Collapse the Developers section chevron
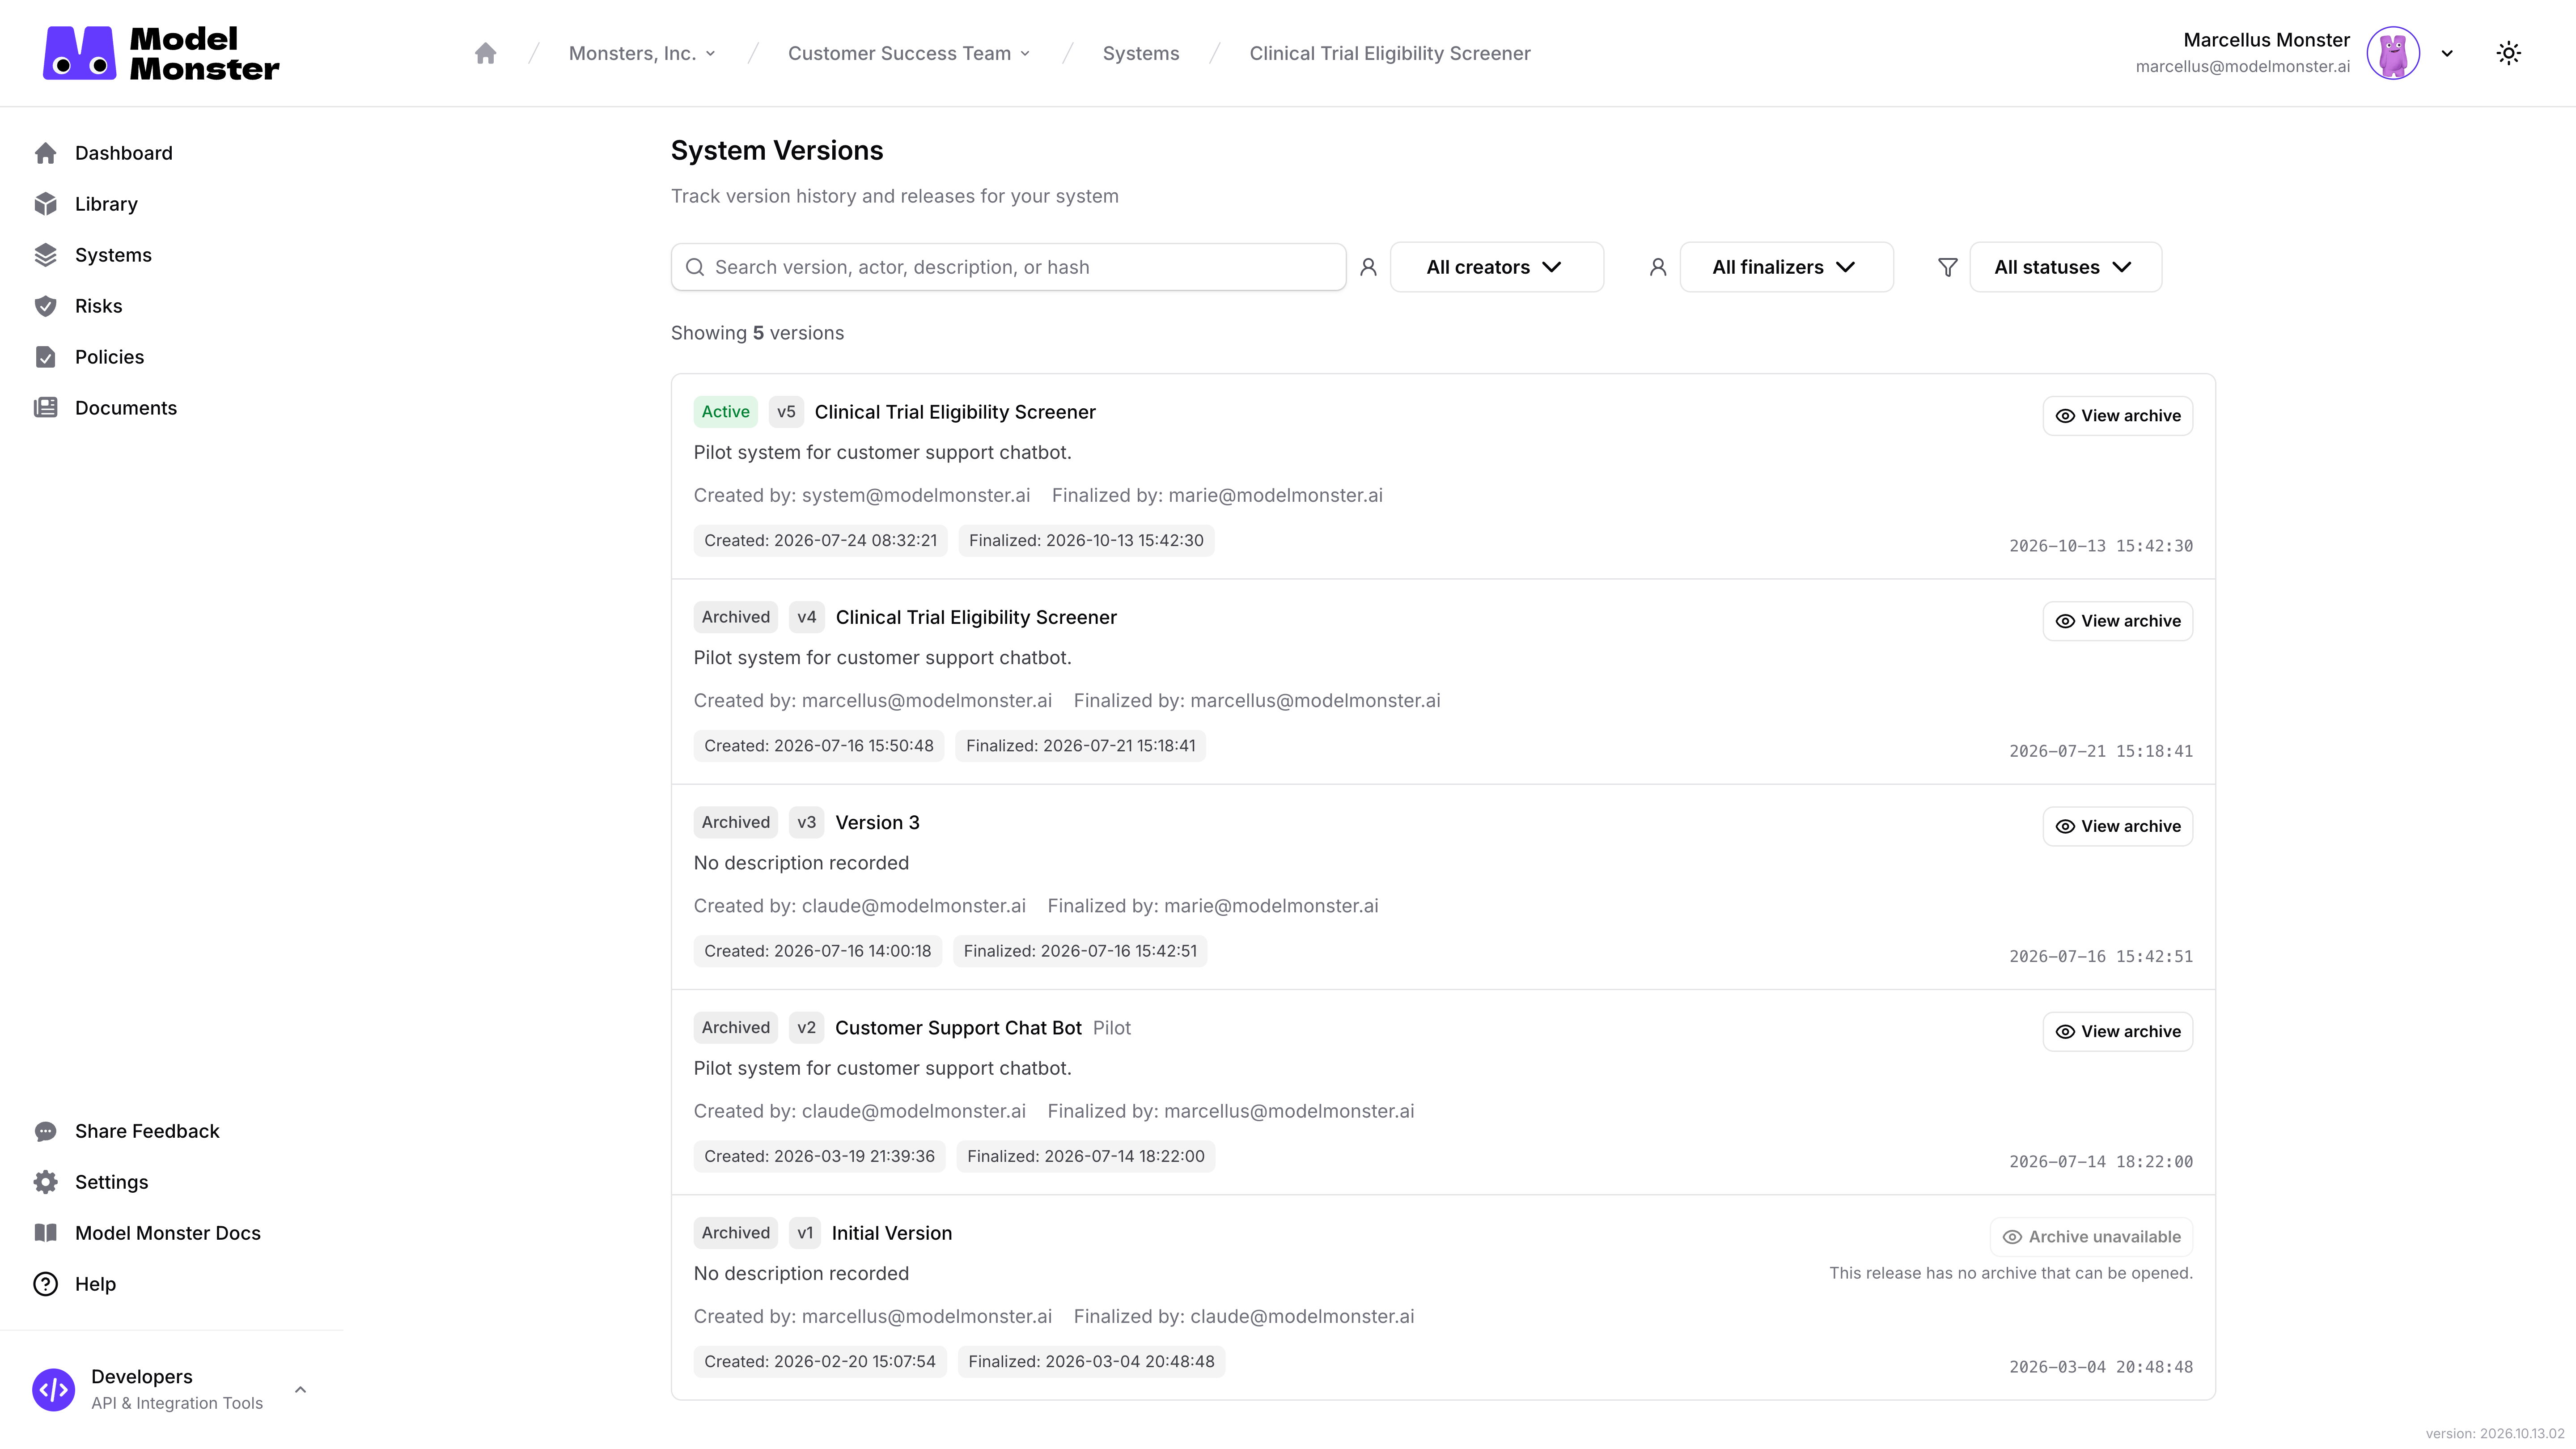This screenshot has height=1449, width=2576. point(300,1390)
